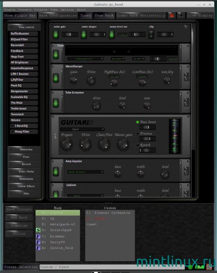Click the Amp impulse bass knob
Screen dimensions: 217x273
pos(118,174)
